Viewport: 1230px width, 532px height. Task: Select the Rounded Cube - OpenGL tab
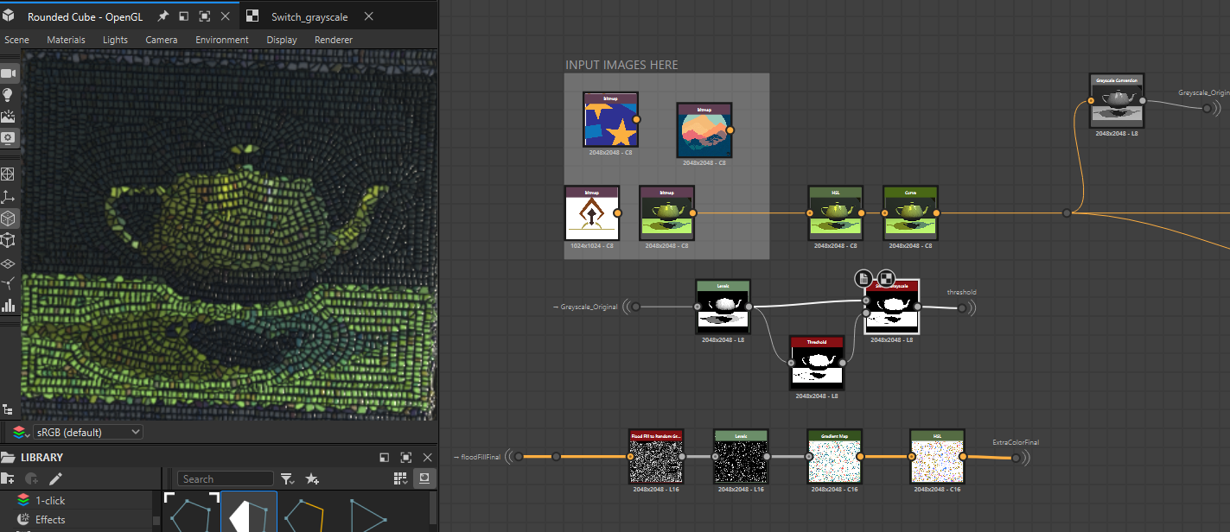[x=85, y=17]
